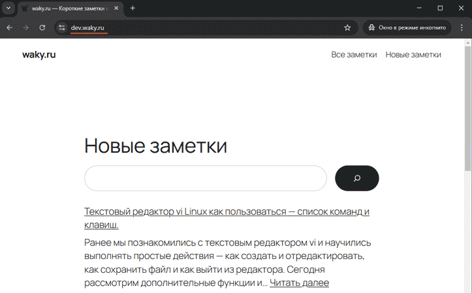Image resolution: width=472 pixels, height=293 pixels.
Task: Open a new tab with the plus button
Action: coord(133,8)
